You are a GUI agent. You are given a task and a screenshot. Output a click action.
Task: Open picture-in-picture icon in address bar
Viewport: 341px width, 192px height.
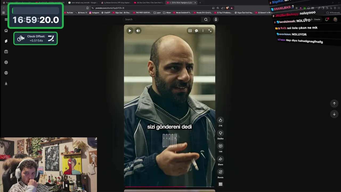(213, 8)
